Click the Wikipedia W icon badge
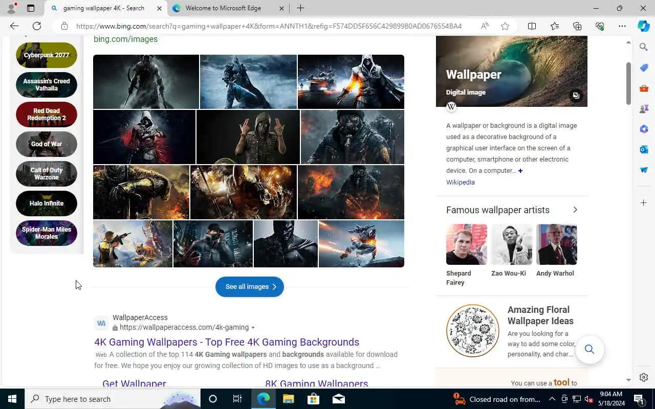This screenshot has height=409, width=655. pyautogui.click(x=451, y=106)
